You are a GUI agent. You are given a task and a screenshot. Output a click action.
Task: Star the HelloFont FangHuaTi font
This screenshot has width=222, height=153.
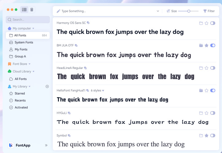pyautogui.click(x=207, y=91)
